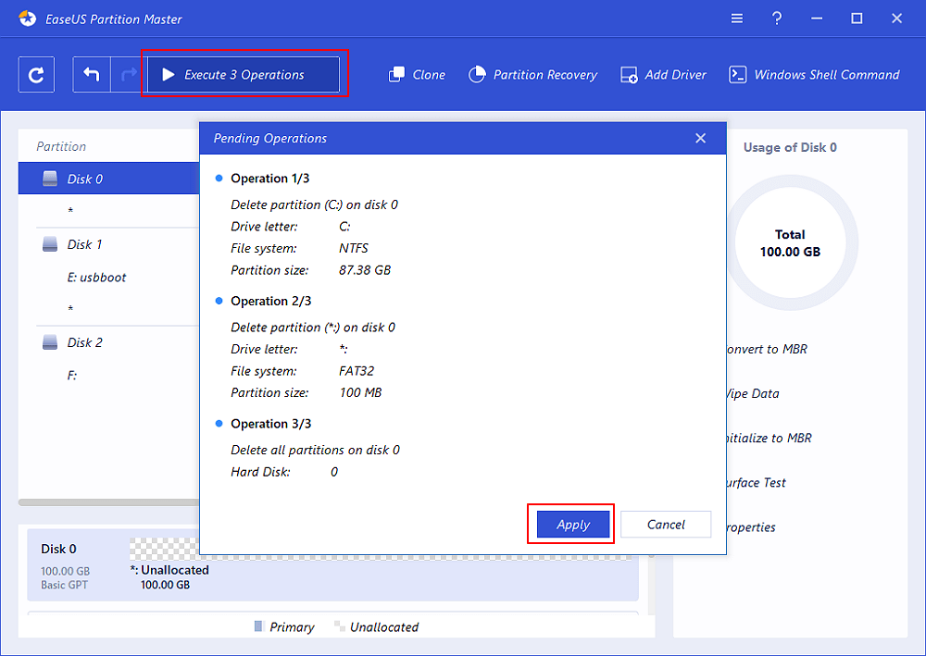
Task: Open Add Driver tool
Action: click(x=663, y=75)
